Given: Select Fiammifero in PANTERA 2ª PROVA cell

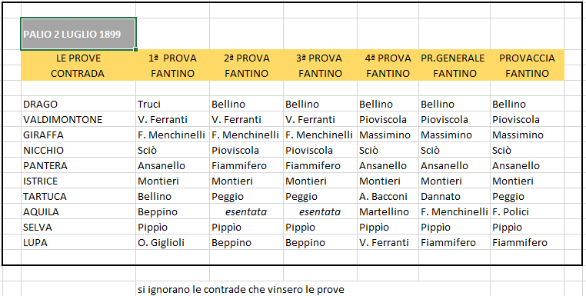Looking at the screenshot, I should tap(246, 165).
